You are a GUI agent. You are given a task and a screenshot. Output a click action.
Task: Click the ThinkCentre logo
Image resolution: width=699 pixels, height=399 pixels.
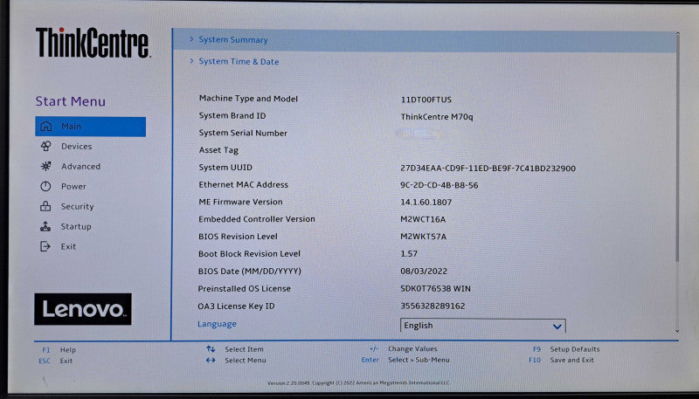click(x=93, y=43)
